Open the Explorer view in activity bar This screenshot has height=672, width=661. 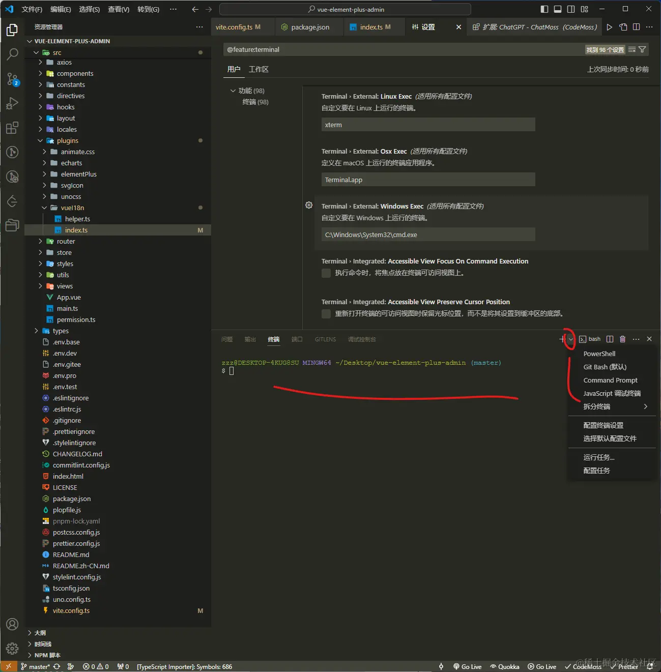click(x=12, y=30)
